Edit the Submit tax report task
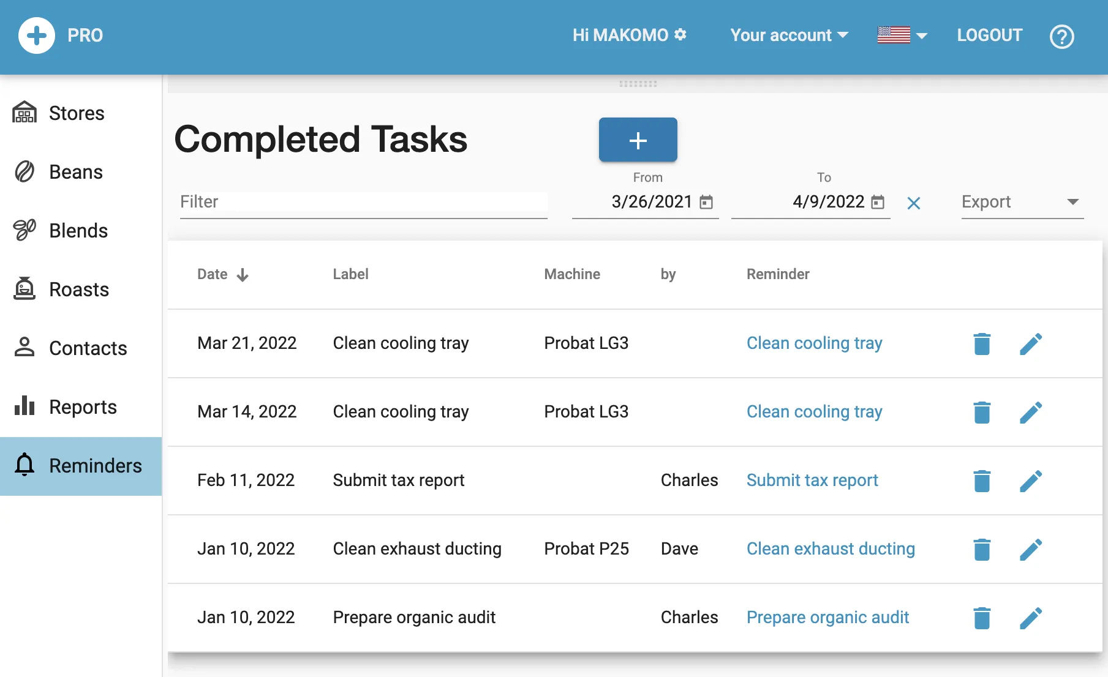 1031,481
